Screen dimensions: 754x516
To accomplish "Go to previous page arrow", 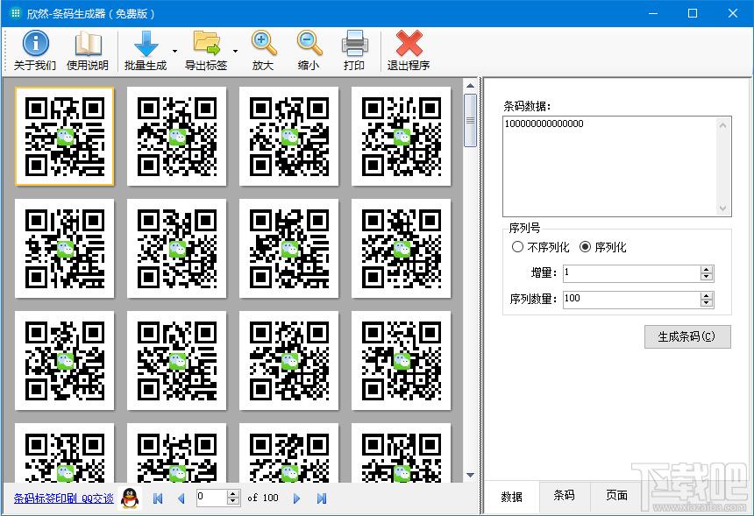I will tap(181, 498).
